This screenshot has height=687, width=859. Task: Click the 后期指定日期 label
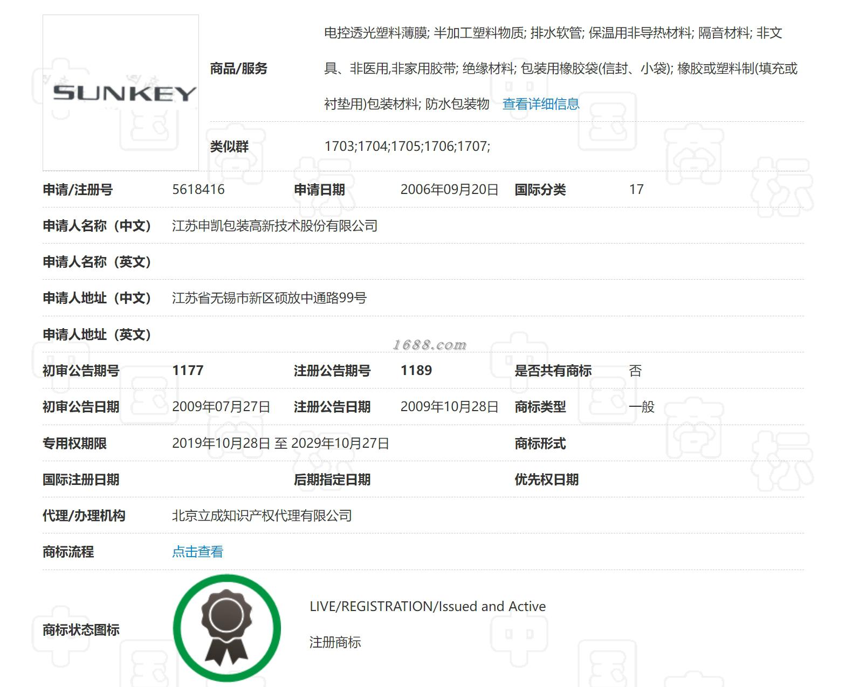[332, 480]
